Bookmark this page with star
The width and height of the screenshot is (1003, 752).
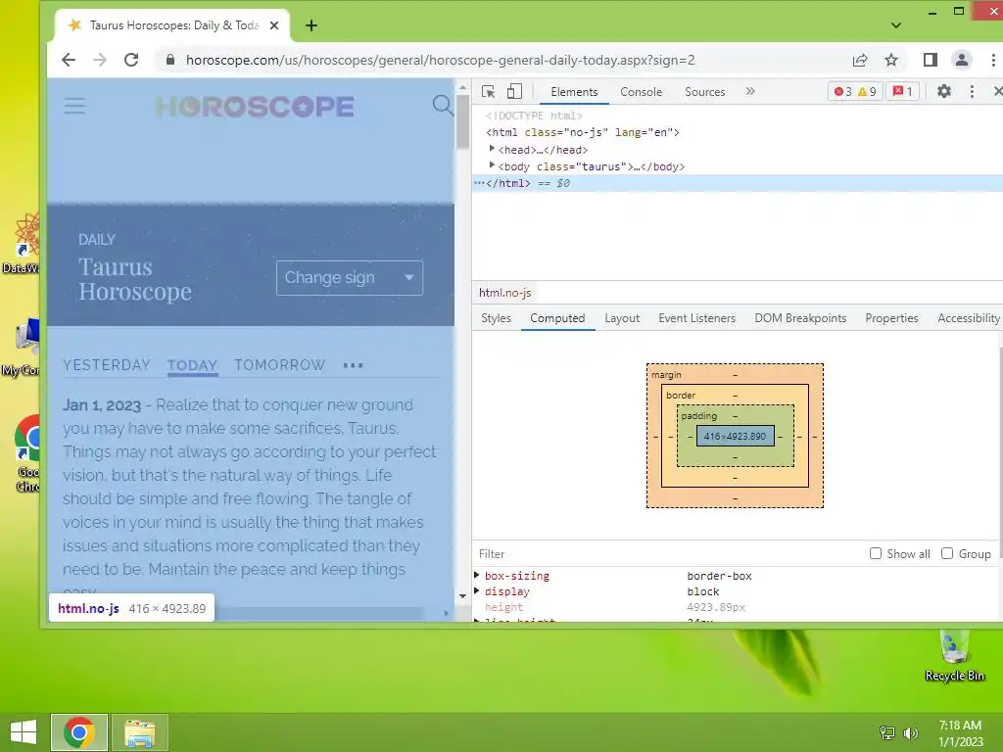click(x=891, y=60)
